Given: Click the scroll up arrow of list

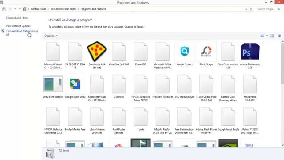Looking at the screenshot, I should (x=282, y=41).
